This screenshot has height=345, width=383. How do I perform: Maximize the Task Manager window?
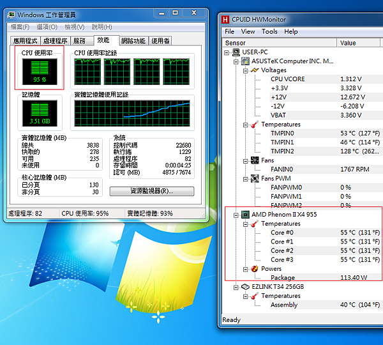coord(176,13)
